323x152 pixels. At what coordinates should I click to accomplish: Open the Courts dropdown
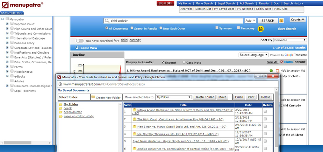point(298,20)
